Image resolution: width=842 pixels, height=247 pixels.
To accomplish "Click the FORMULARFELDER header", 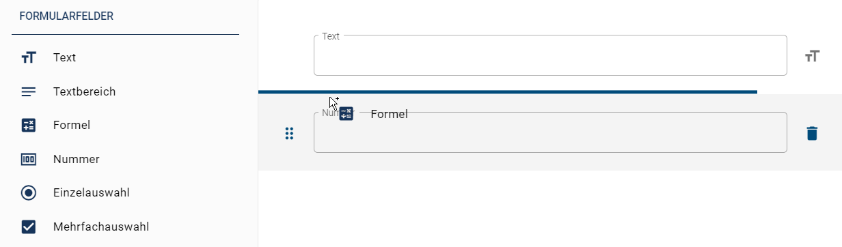I will pos(66,16).
